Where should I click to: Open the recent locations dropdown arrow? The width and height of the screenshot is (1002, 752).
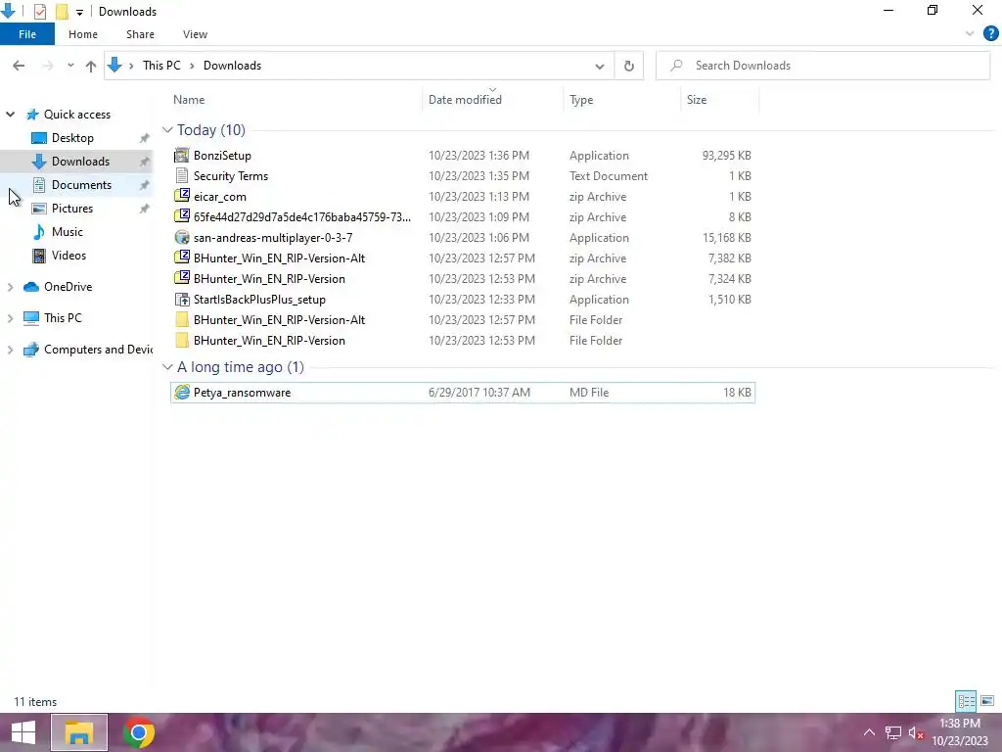click(x=70, y=66)
